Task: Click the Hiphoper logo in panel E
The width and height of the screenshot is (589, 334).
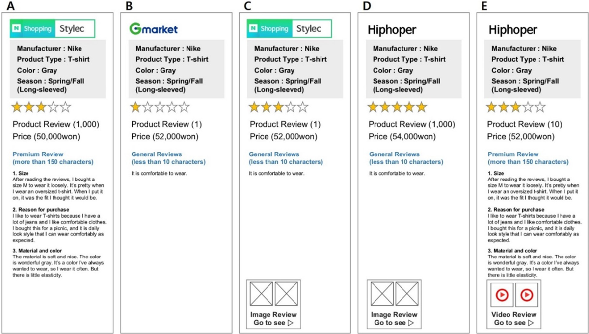Action: coord(513,30)
